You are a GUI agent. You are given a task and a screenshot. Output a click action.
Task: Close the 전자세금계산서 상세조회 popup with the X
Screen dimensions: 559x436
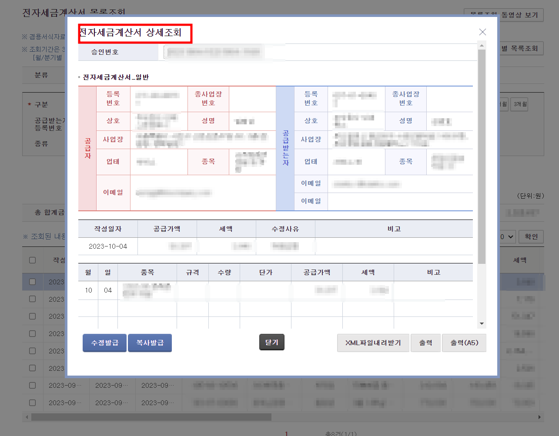coord(482,32)
